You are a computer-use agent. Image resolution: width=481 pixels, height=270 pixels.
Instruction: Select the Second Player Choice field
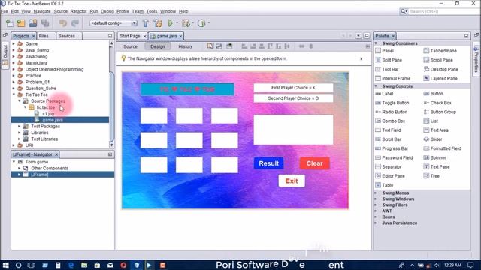(x=293, y=98)
